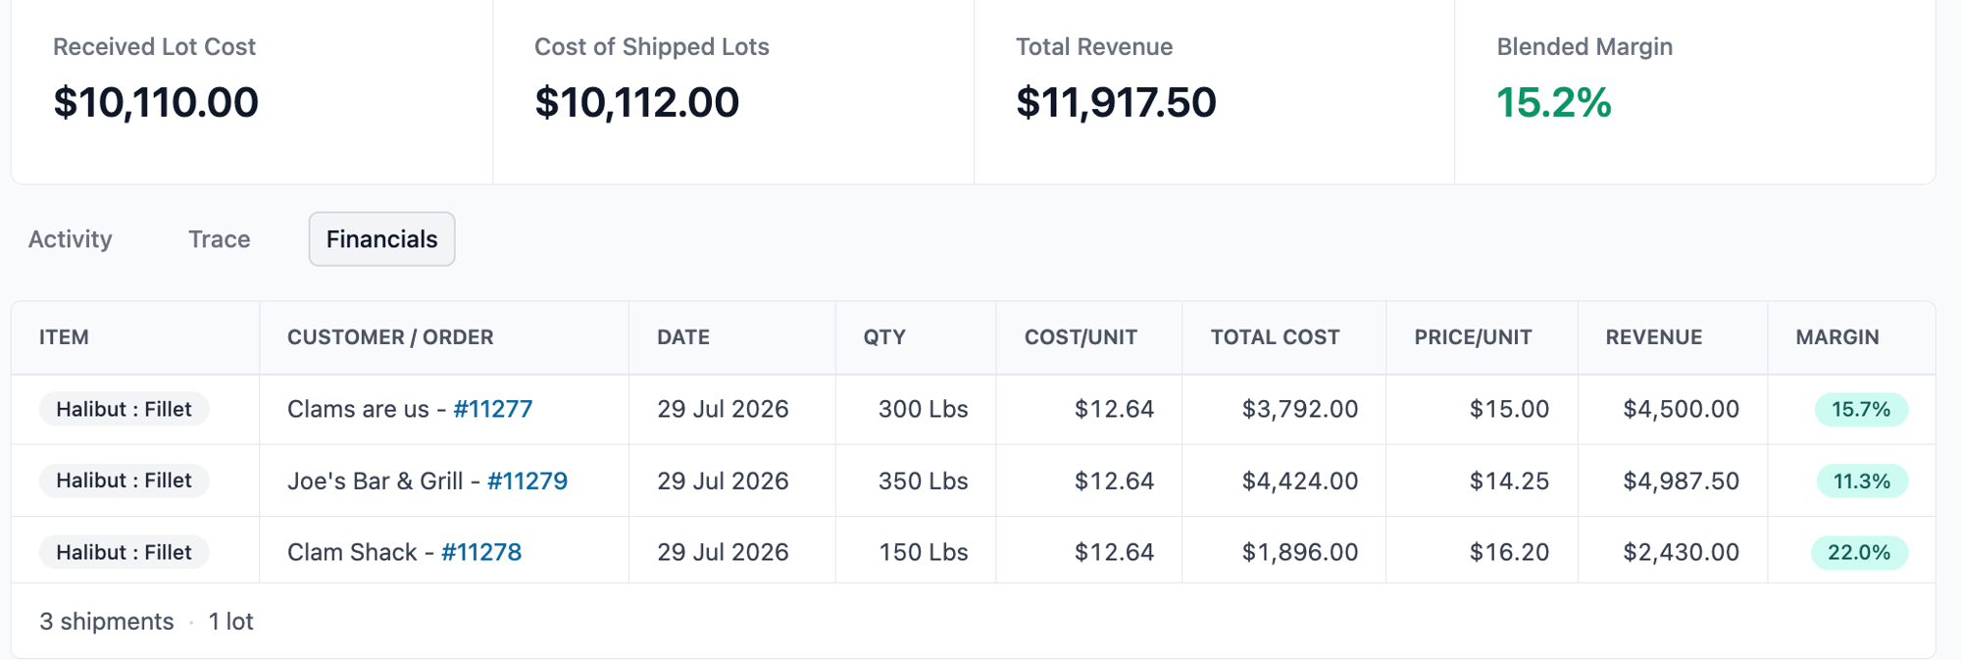Open order #11278 link

pyautogui.click(x=481, y=552)
